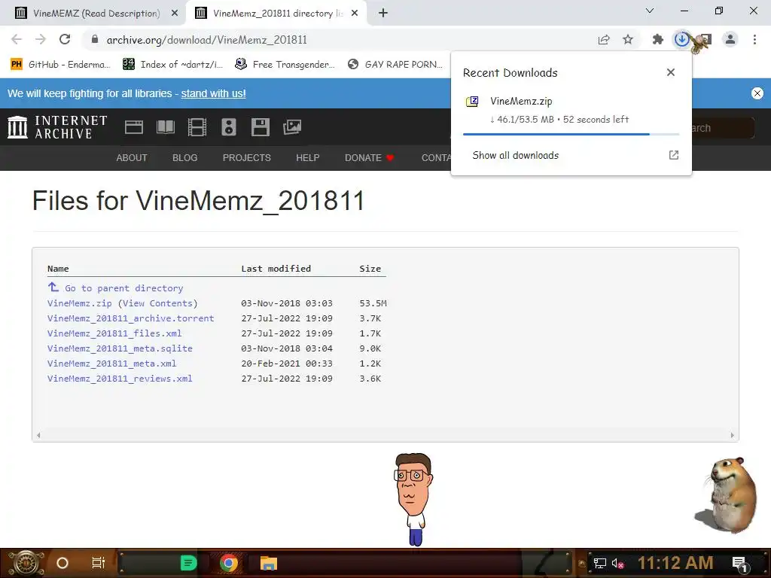The width and height of the screenshot is (771, 578).
Task: Click the taskbar clock 11:12 AM
Action: [675, 563]
